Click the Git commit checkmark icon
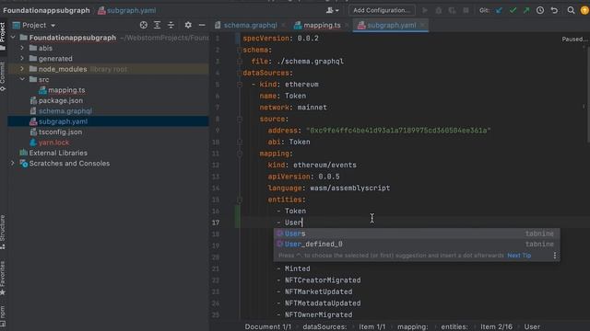590x331 pixels. (513, 10)
